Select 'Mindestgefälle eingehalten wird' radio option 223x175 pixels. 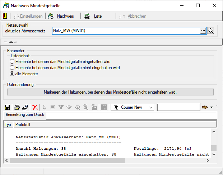pyautogui.click(x=12, y=62)
